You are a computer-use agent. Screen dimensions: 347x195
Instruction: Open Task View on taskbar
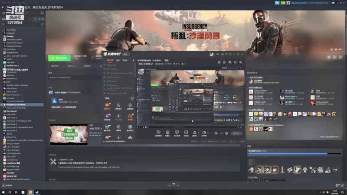click(x=16, y=192)
